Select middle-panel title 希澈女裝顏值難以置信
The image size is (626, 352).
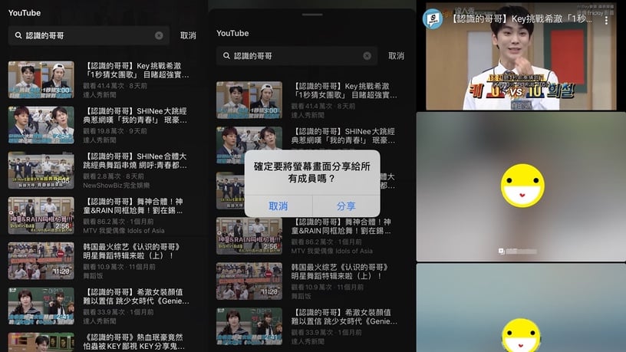(x=344, y=317)
